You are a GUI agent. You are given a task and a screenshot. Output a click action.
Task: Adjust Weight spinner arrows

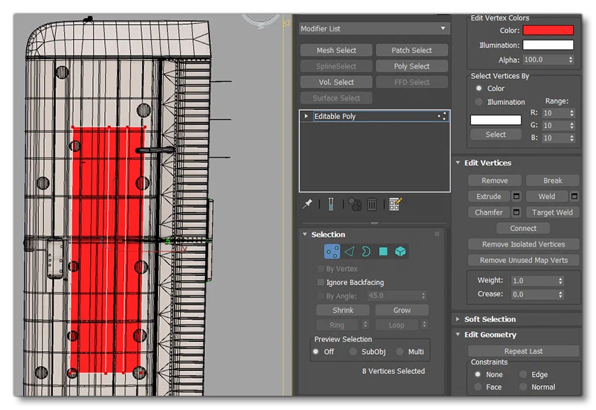tap(561, 281)
